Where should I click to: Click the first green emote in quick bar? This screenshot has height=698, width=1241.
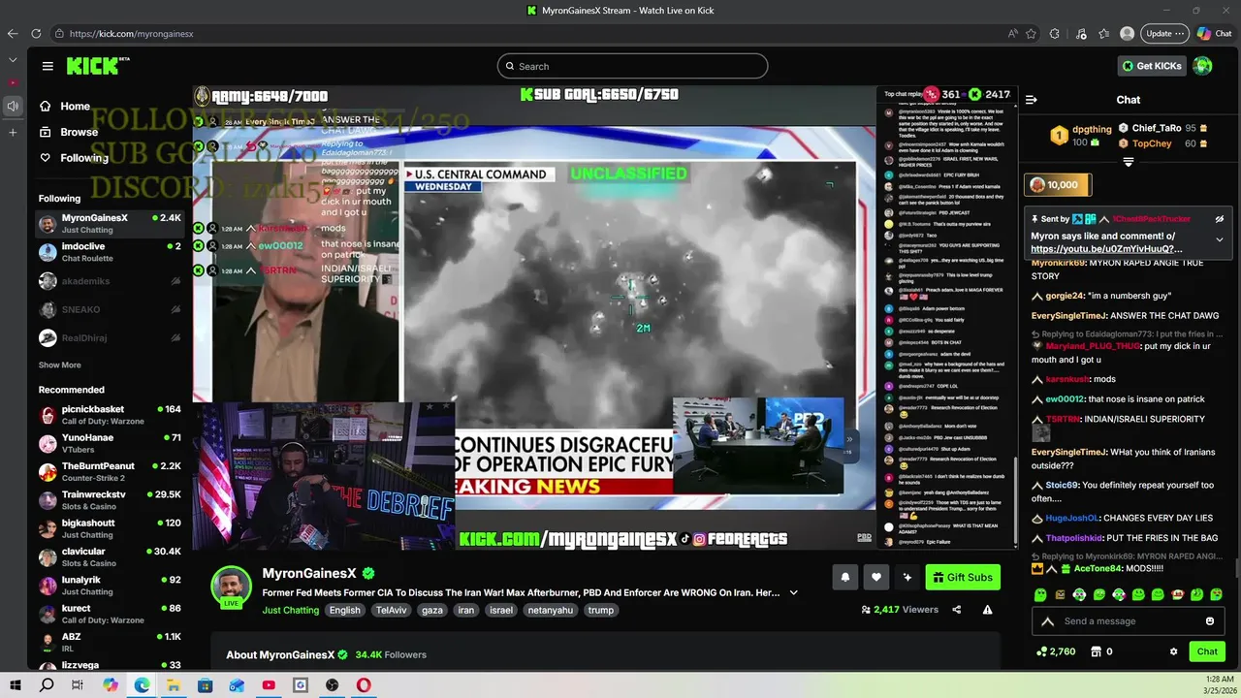pos(1040,594)
